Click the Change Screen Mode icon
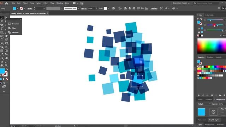The image size is (226, 127). tap(4, 86)
